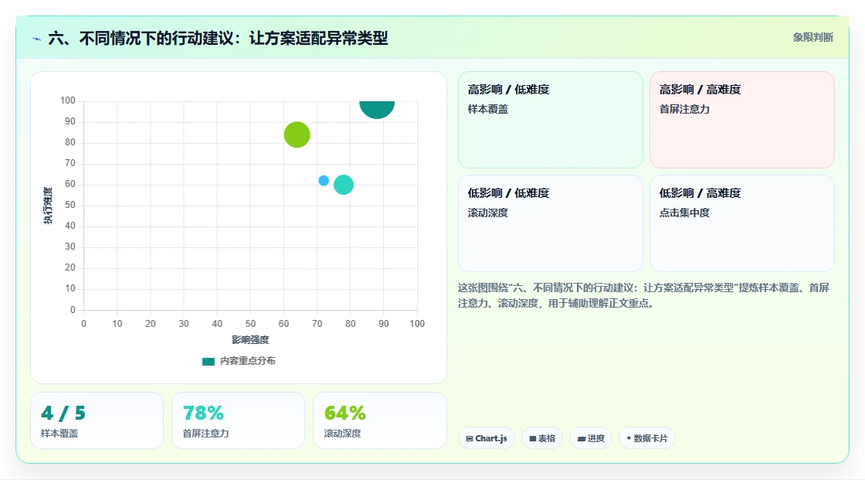Click the 象限判断 label in the header
Screen dimensions: 865x480
[x=813, y=38]
